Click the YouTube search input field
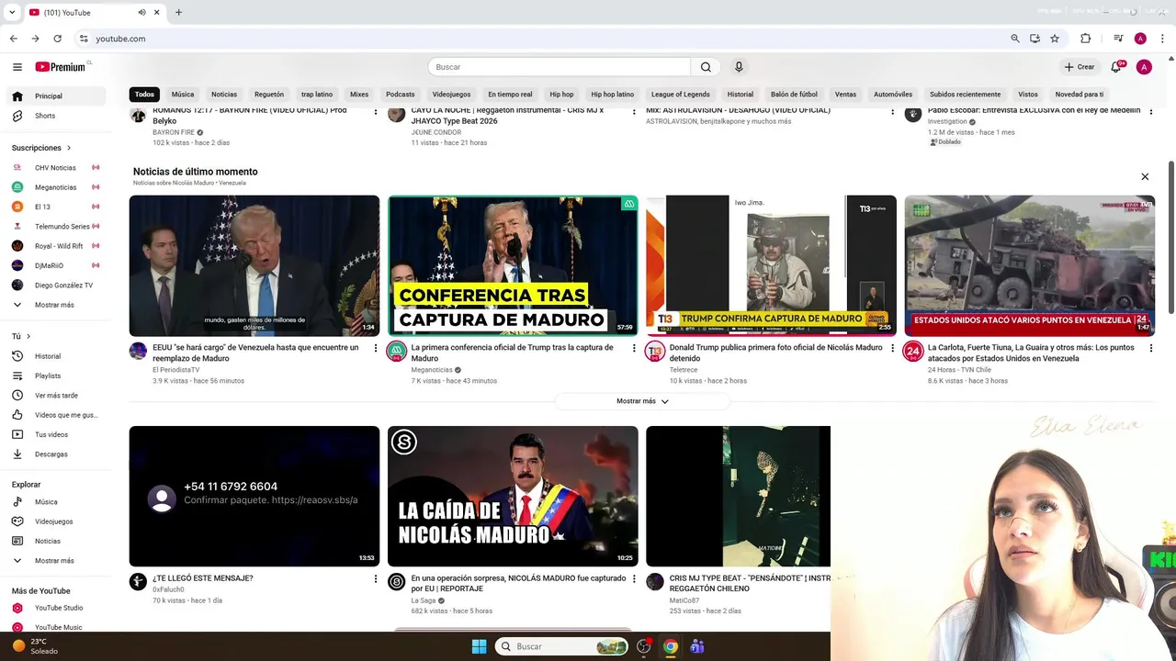The height and width of the screenshot is (661, 1176). 559,67
